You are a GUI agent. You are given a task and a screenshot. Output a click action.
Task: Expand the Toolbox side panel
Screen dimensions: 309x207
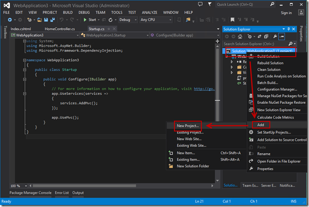pyautogui.click(x=5, y=32)
